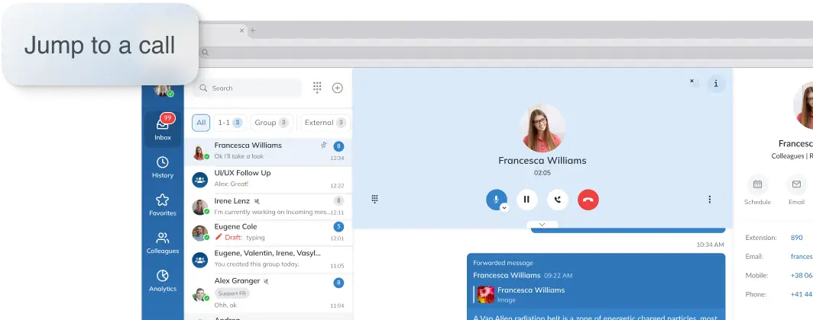Click the plus icon for new conversation
813x320 pixels.
point(337,88)
